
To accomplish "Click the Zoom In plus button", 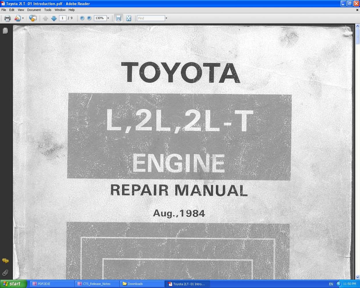I will tap(89, 18).
